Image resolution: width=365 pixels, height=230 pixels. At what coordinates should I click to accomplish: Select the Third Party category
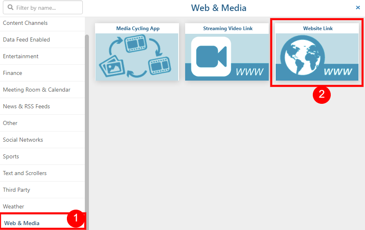click(x=42, y=190)
